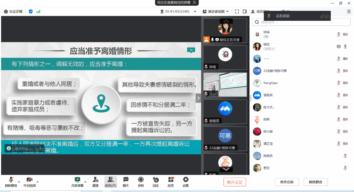The height and width of the screenshot is (192, 354).
Task: Open the 设置 settings gear
Action: 186,180
